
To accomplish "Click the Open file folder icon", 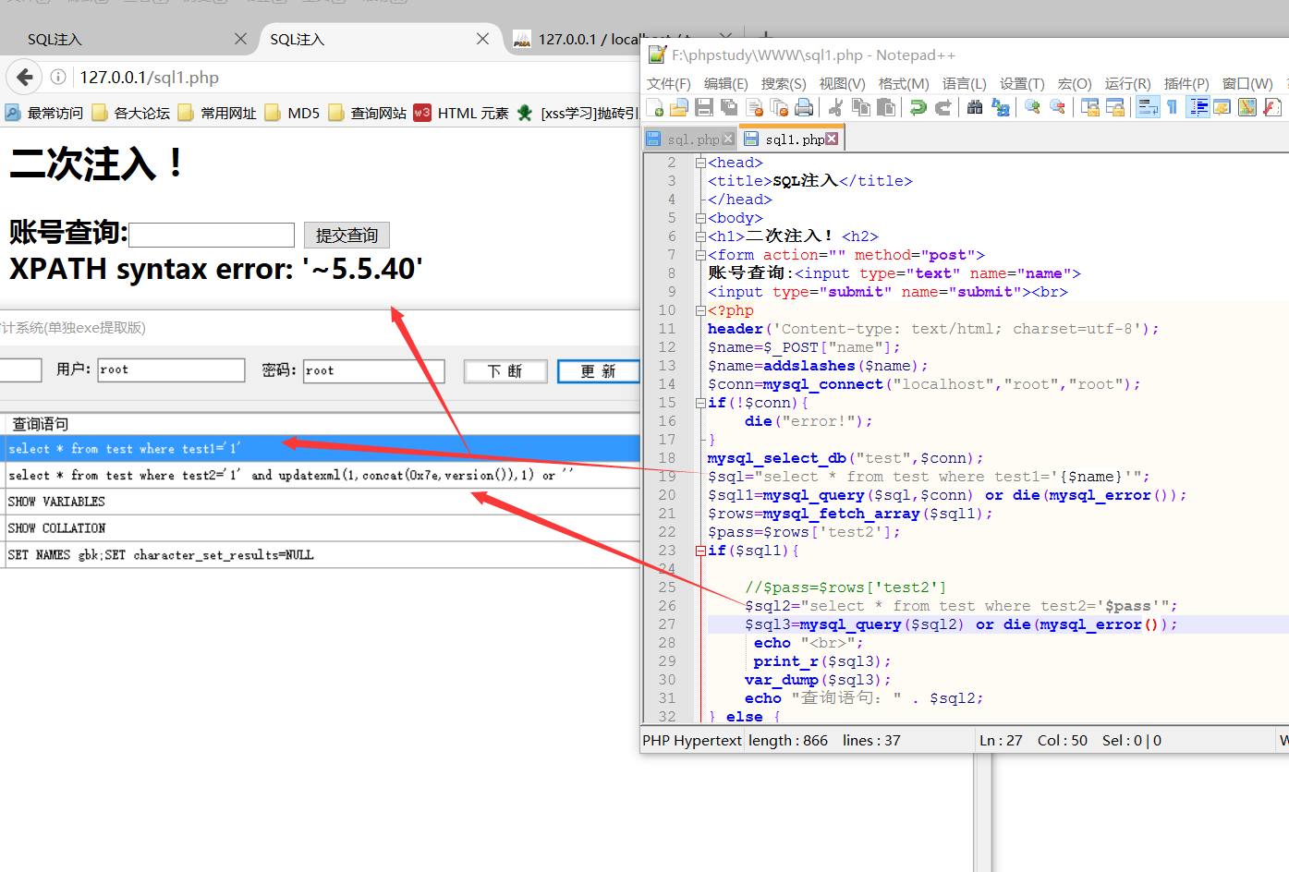I will [679, 107].
